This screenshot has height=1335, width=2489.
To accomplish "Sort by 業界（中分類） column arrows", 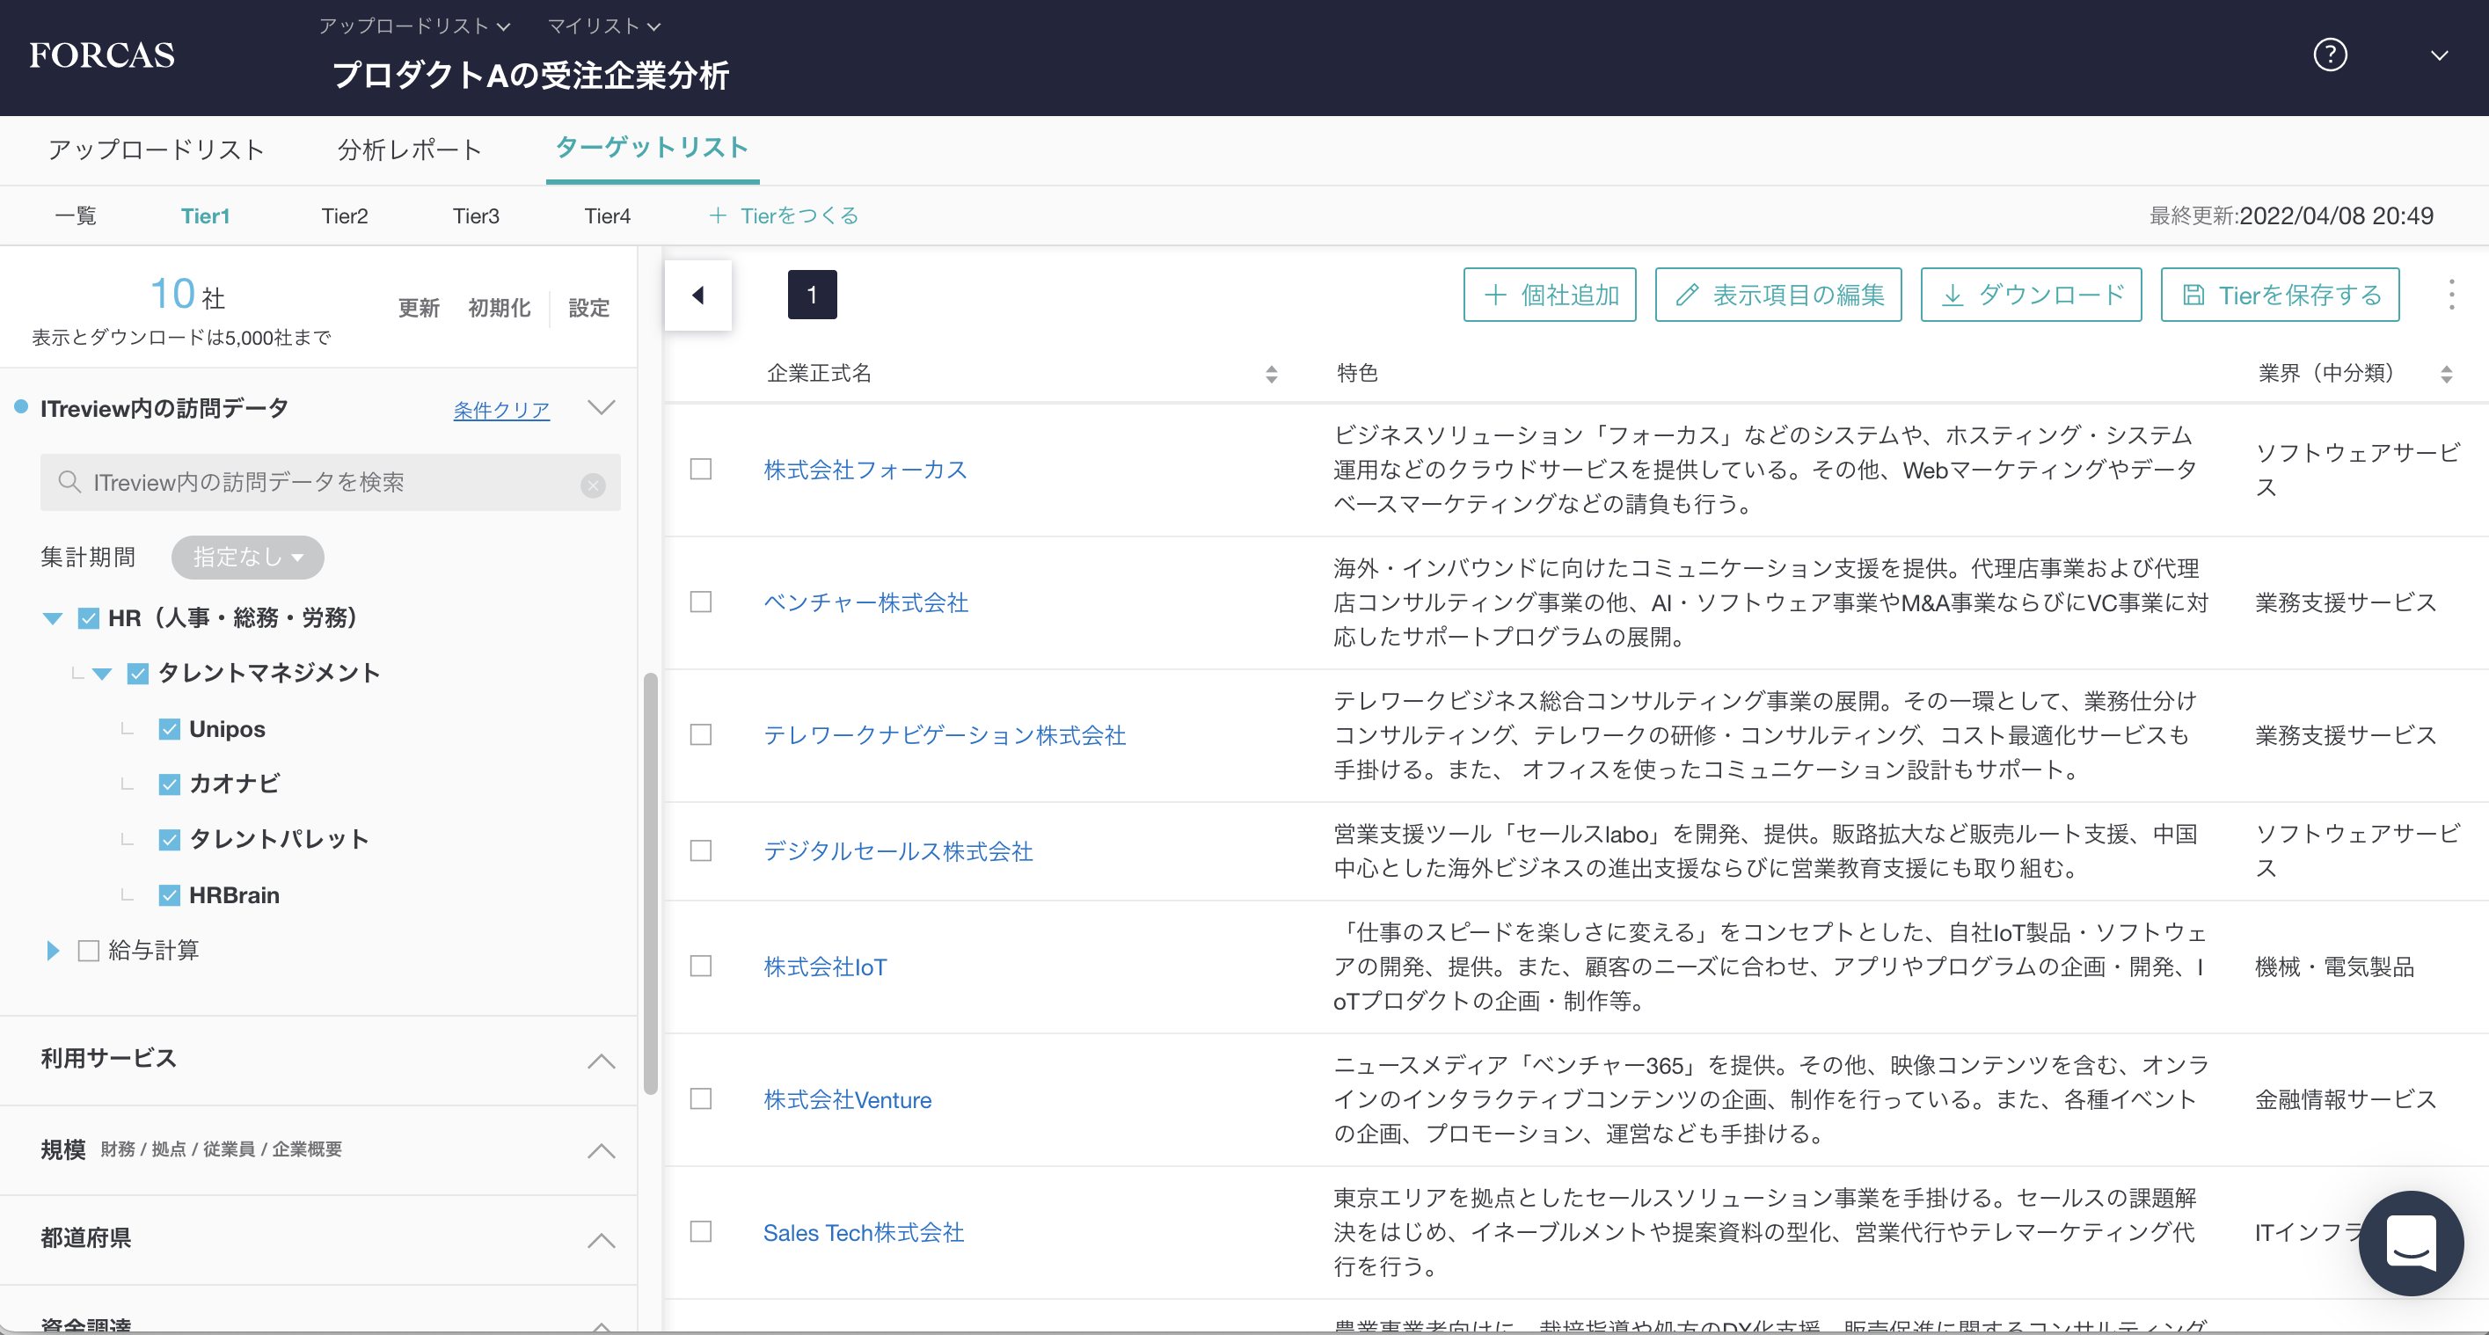I will tap(2446, 375).
